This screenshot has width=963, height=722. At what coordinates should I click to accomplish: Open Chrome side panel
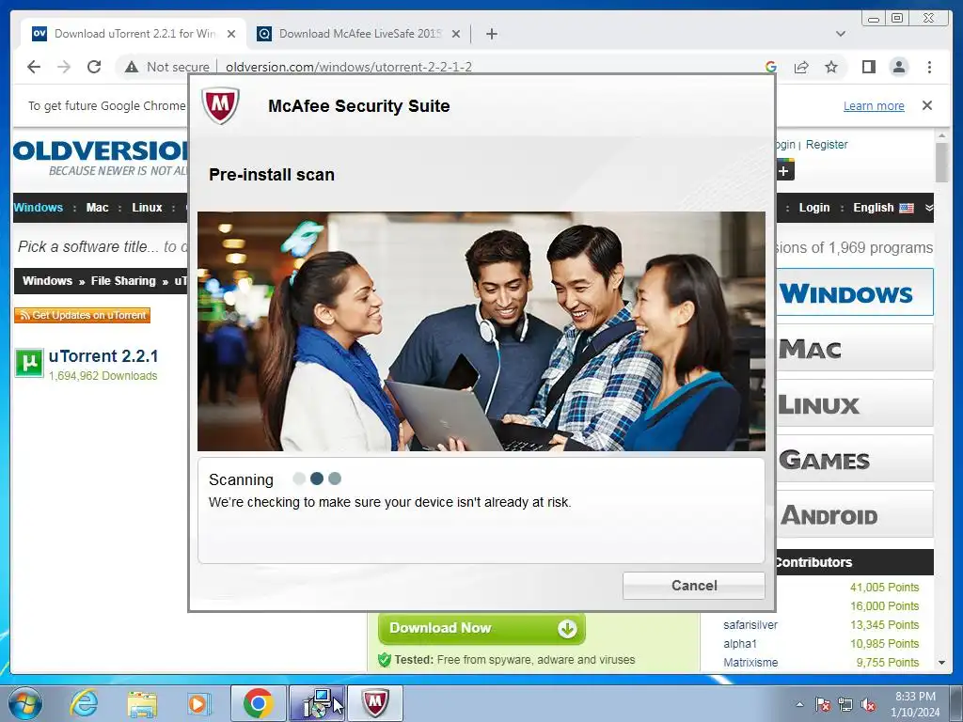pos(868,67)
